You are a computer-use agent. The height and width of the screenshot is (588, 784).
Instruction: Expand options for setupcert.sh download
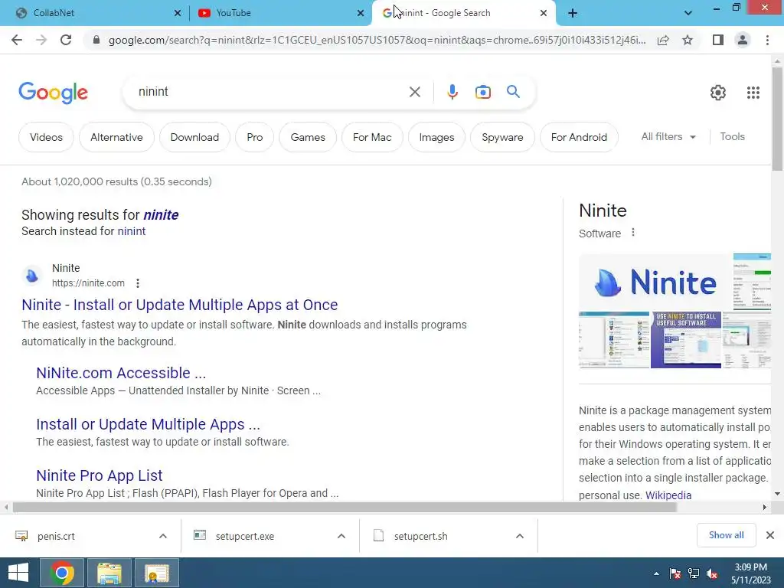(x=520, y=536)
